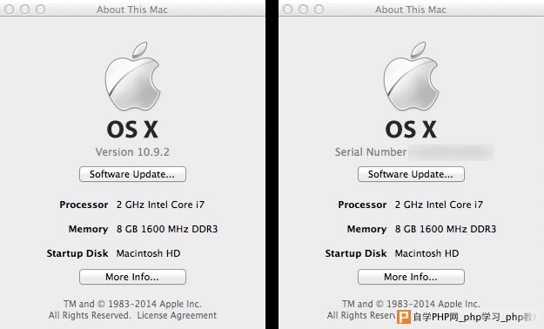
Task: Select the right window's "Macintosh HD" text
Action: (426, 253)
